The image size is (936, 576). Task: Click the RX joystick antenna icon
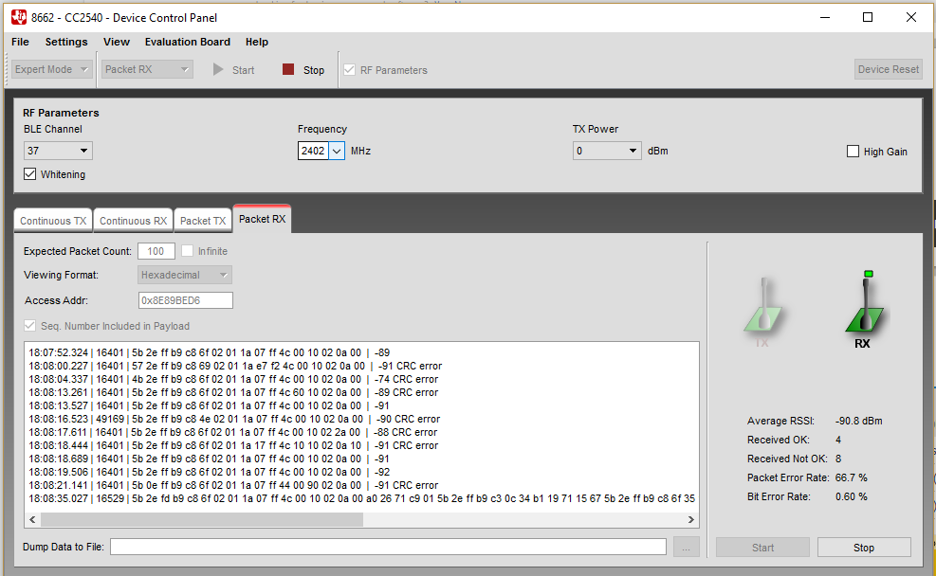pyautogui.click(x=865, y=309)
